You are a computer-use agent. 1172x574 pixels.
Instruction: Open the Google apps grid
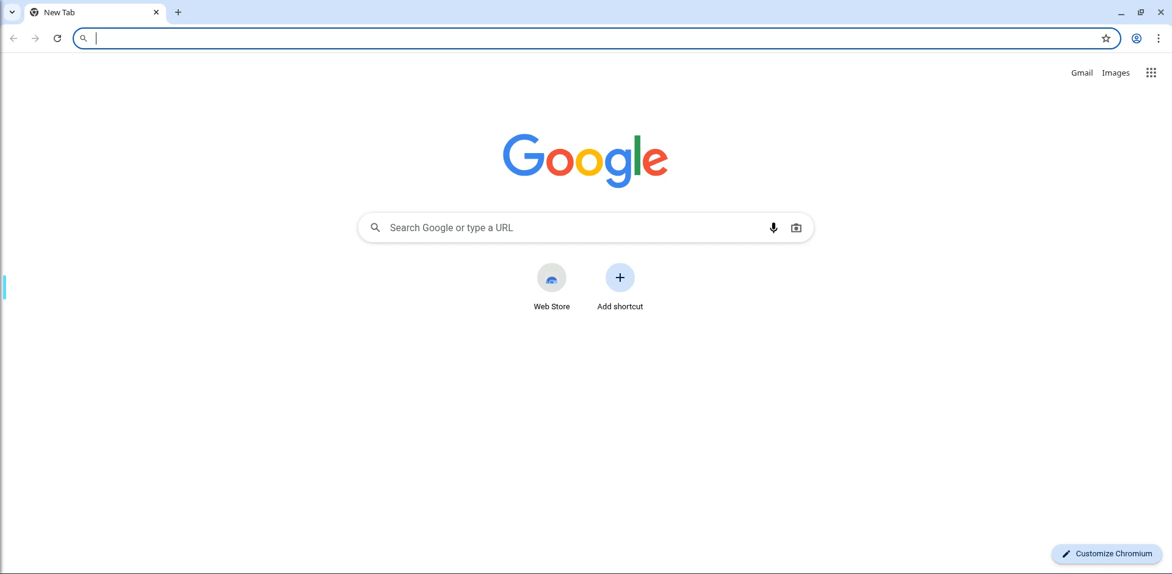point(1151,73)
